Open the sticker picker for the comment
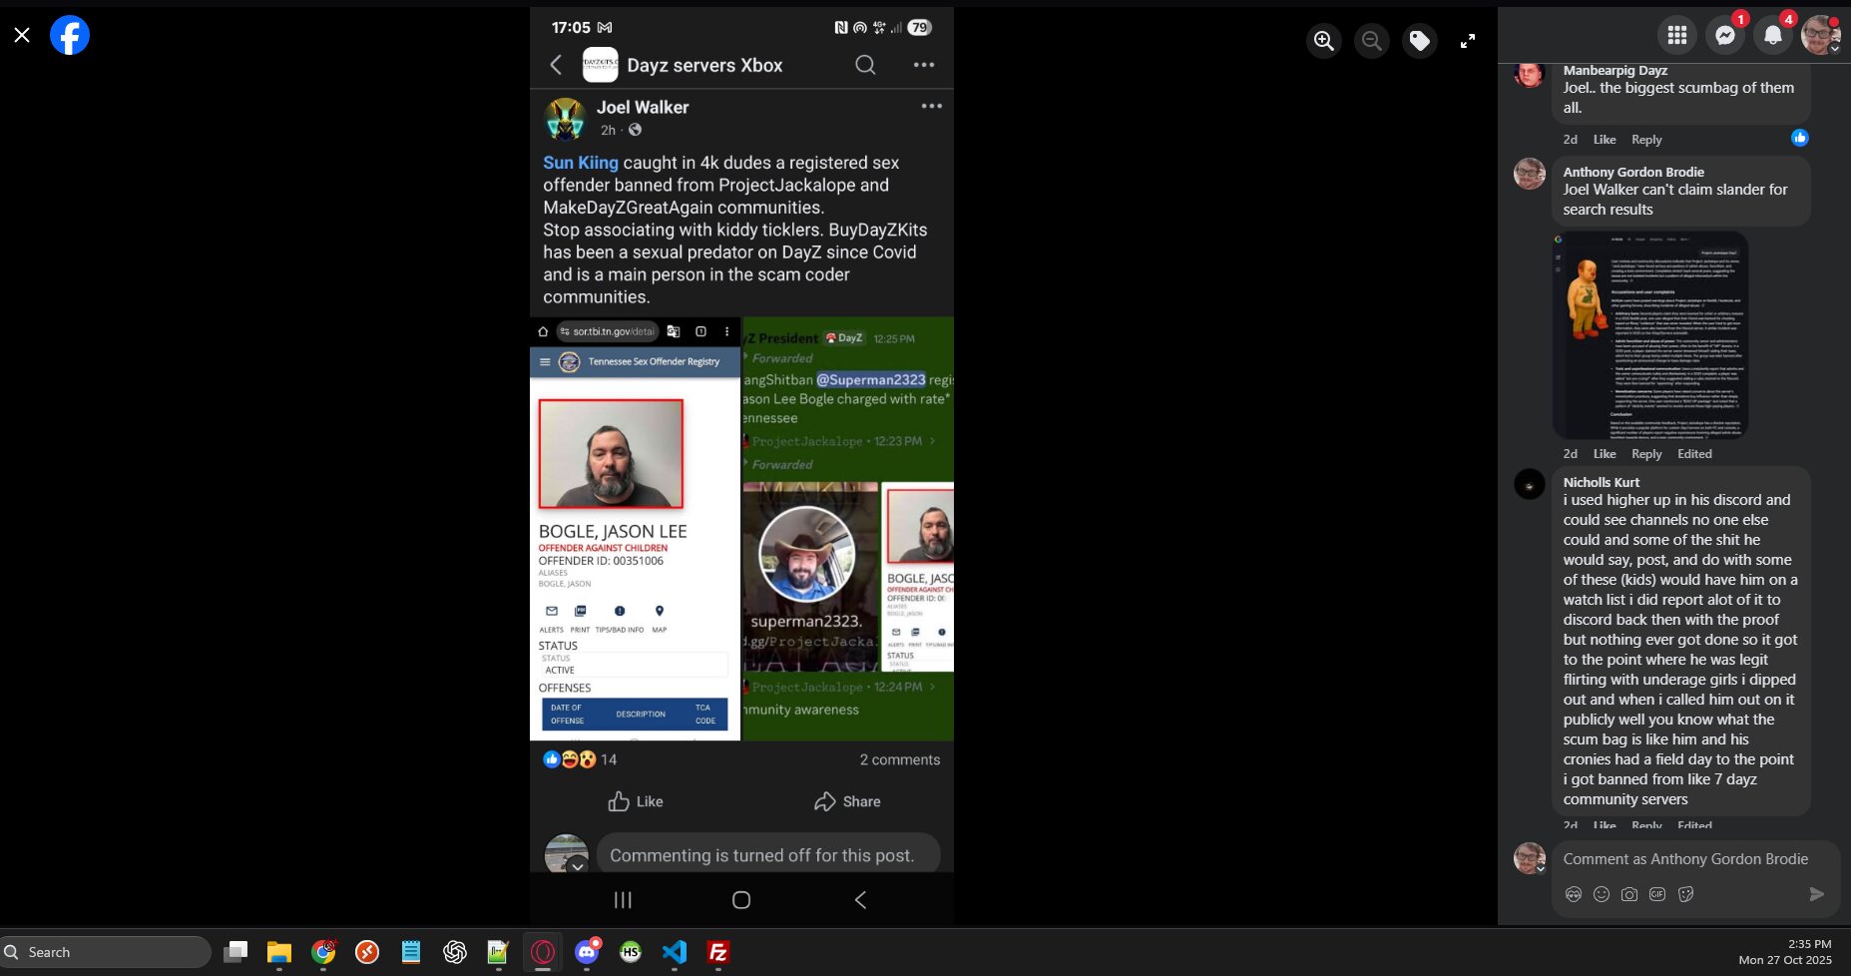The image size is (1851, 976). (1686, 894)
